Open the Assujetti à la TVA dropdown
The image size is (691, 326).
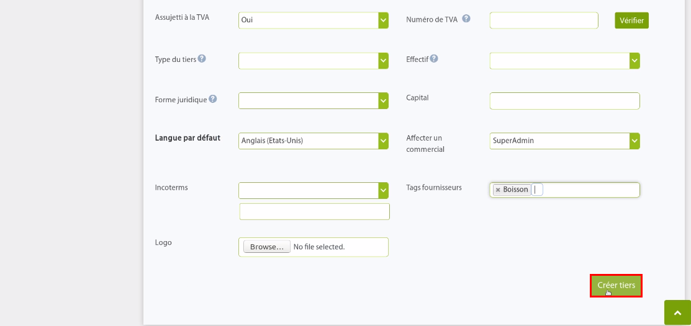[x=314, y=20]
